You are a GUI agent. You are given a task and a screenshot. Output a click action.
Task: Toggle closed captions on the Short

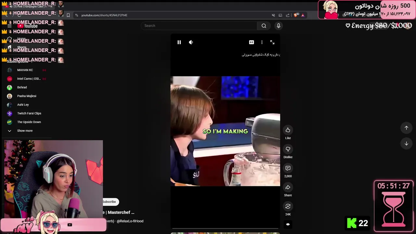click(x=252, y=42)
